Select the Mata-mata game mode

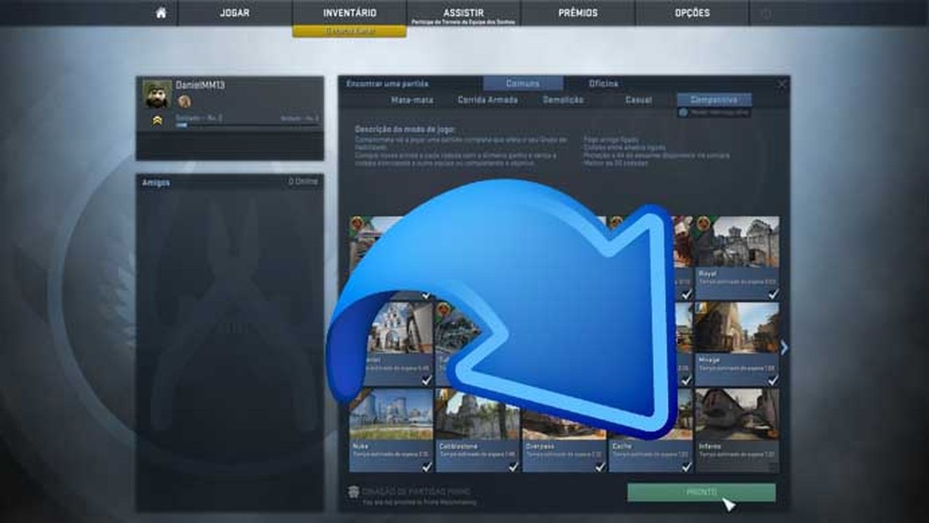tap(412, 100)
